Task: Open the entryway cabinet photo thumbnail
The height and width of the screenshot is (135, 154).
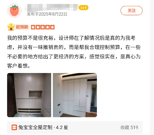Action: pos(29,95)
